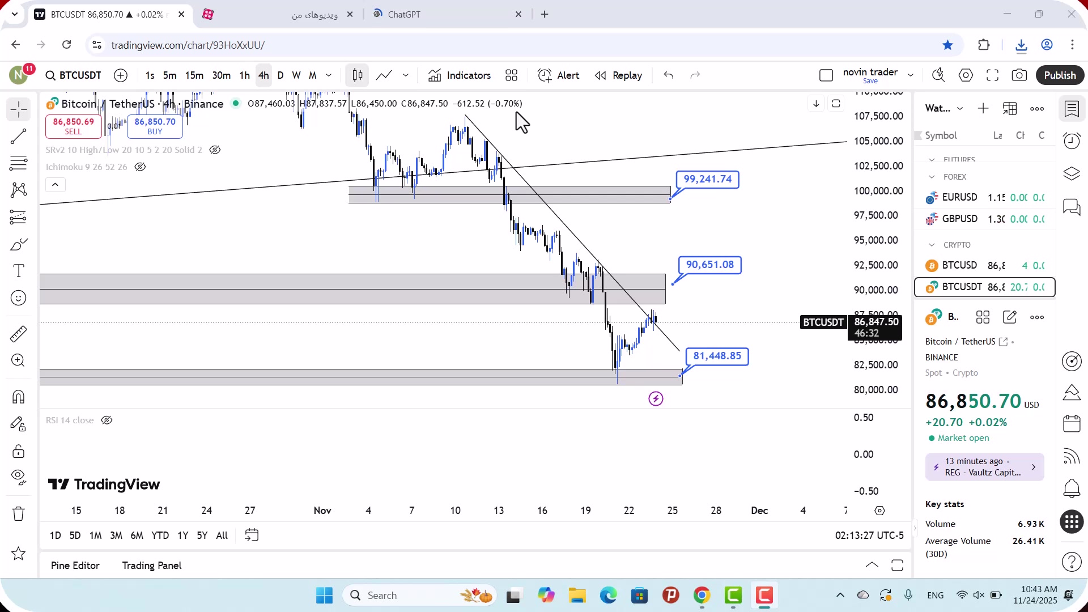Toggle hide all drawings
The width and height of the screenshot is (1088, 612).
tap(18, 478)
